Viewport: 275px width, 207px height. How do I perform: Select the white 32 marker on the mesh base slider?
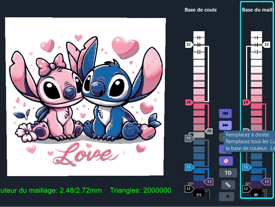pyautogui.click(x=266, y=44)
